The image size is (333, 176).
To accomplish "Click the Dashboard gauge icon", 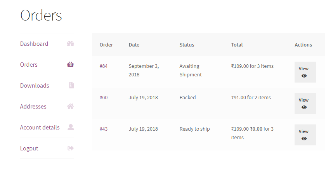I will (70, 44).
